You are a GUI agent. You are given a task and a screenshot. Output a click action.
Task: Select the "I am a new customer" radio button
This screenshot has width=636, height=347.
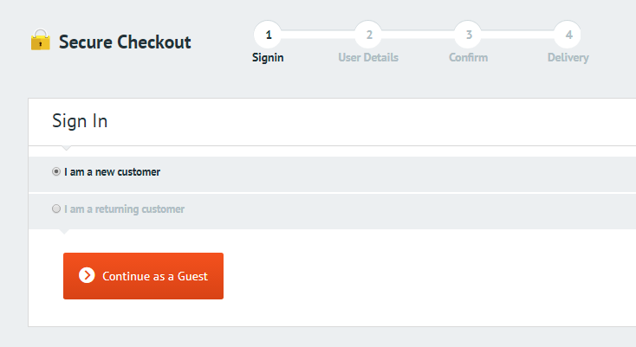pos(56,172)
